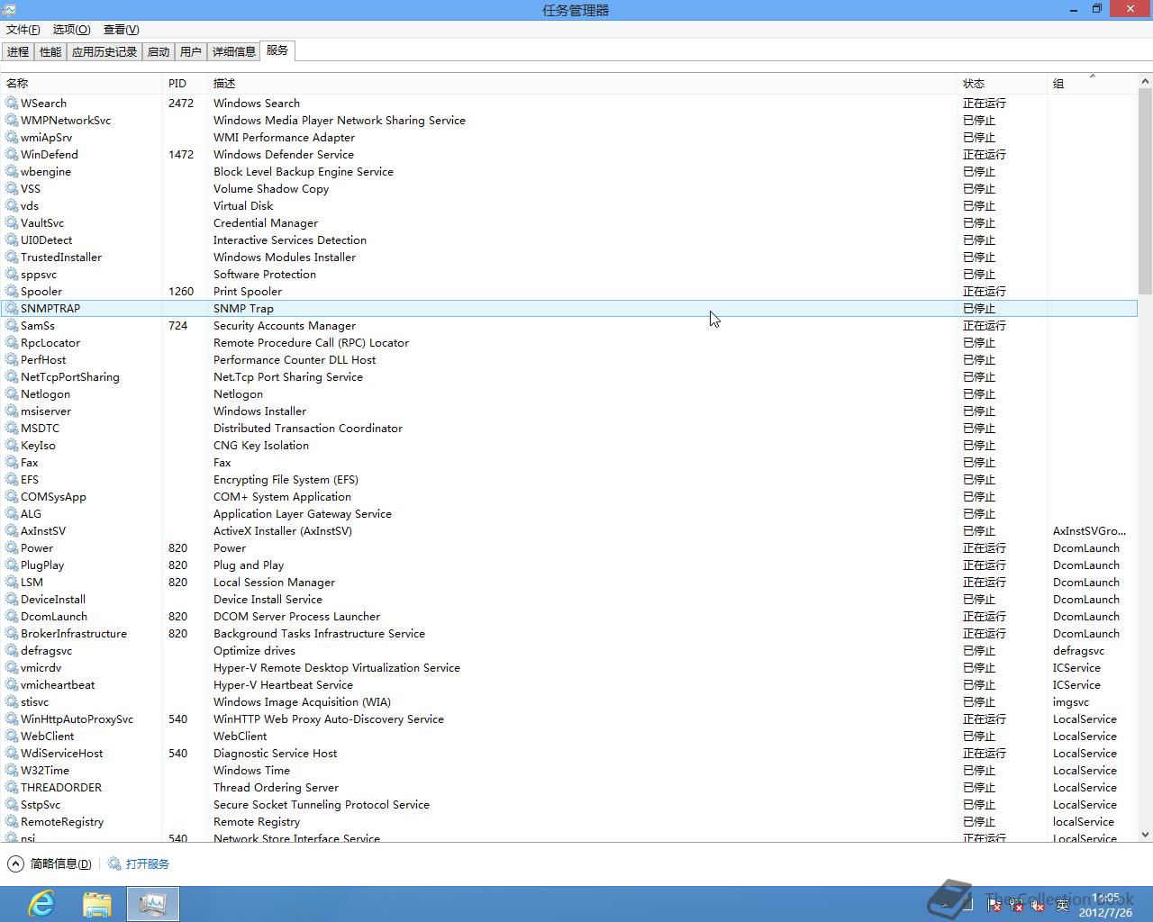The height and width of the screenshot is (922, 1153).
Task: Click the taskbar clock showing 2012/7/26
Action: (x=1105, y=905)
